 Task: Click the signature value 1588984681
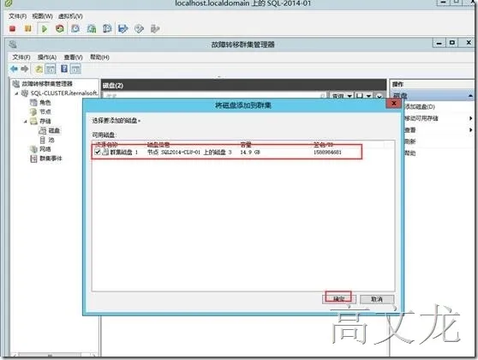tap(327, 152)
